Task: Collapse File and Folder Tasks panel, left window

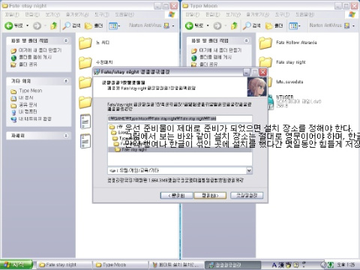Action: 66,40
